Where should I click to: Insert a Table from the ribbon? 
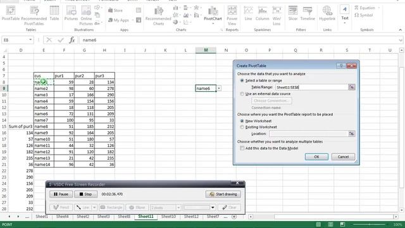pyautogui.click(x=54, y=13)
